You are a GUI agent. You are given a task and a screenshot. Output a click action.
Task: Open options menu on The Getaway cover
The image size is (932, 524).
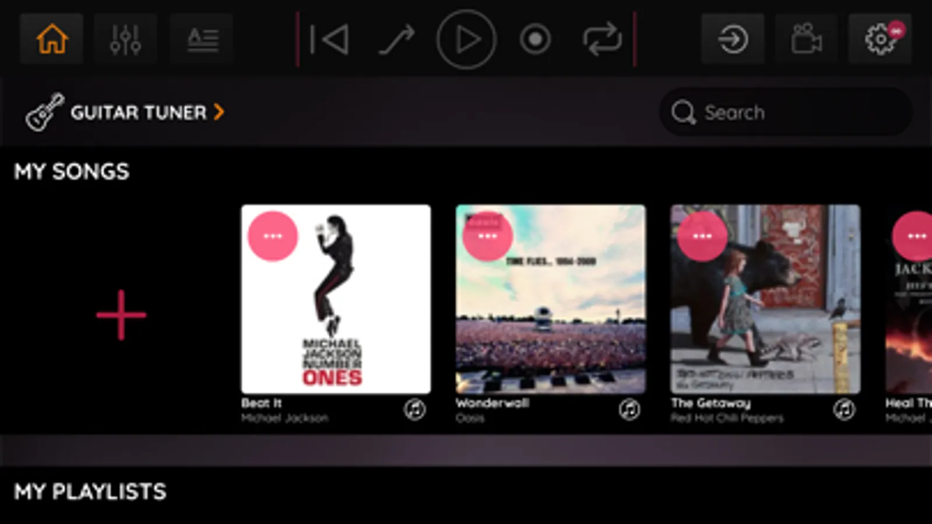click(702, 236)
